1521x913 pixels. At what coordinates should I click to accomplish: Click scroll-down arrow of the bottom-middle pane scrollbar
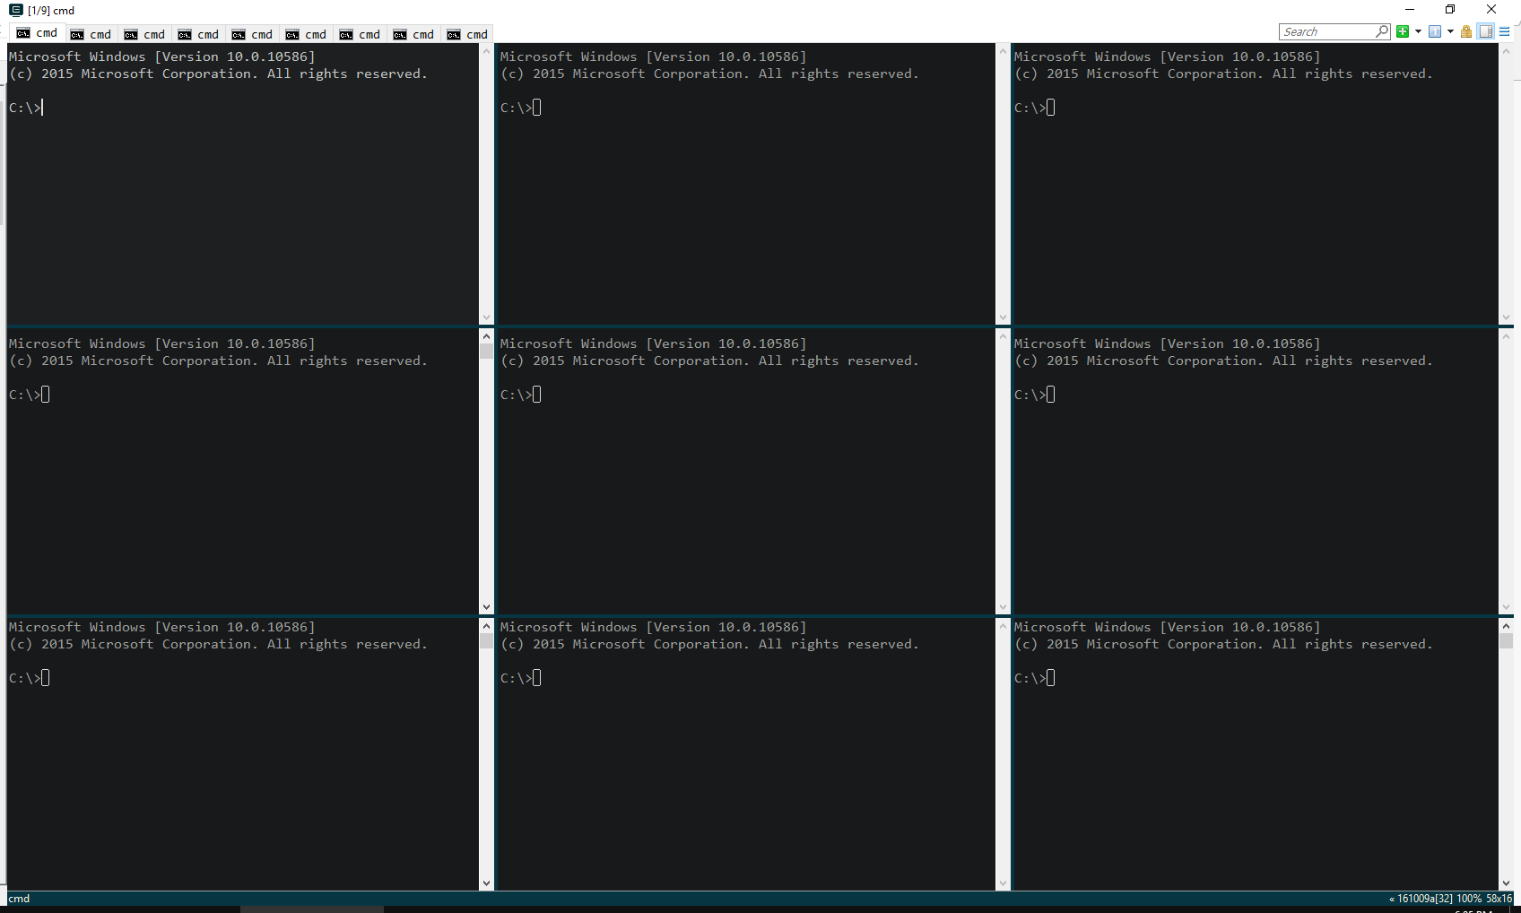pos(1003,883)
